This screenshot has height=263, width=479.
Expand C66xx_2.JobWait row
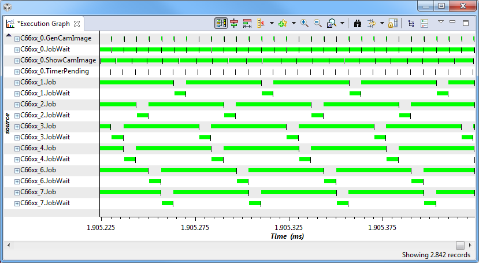17,116
